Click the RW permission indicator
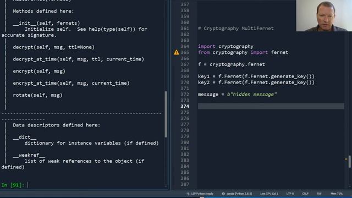Screen dimensions: 352x198 click(319, 194)
